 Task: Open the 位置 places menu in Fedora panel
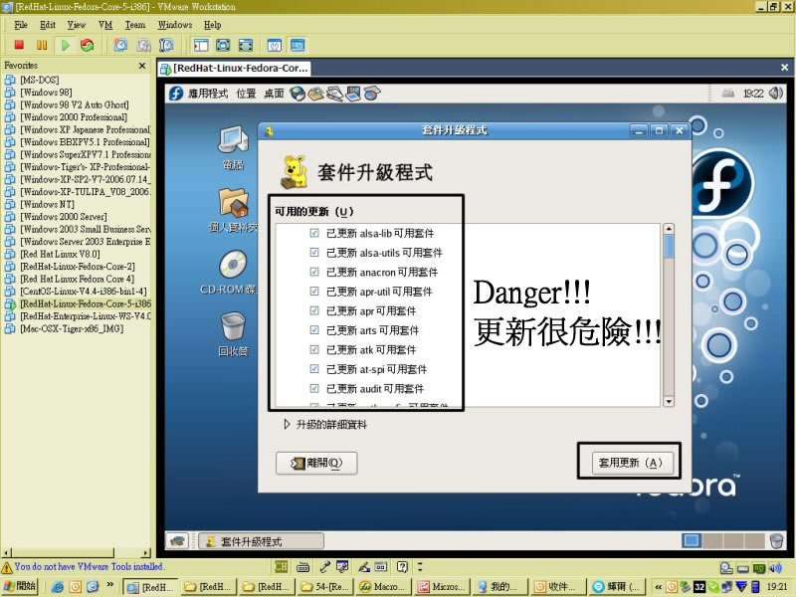[x=246, y=94]
